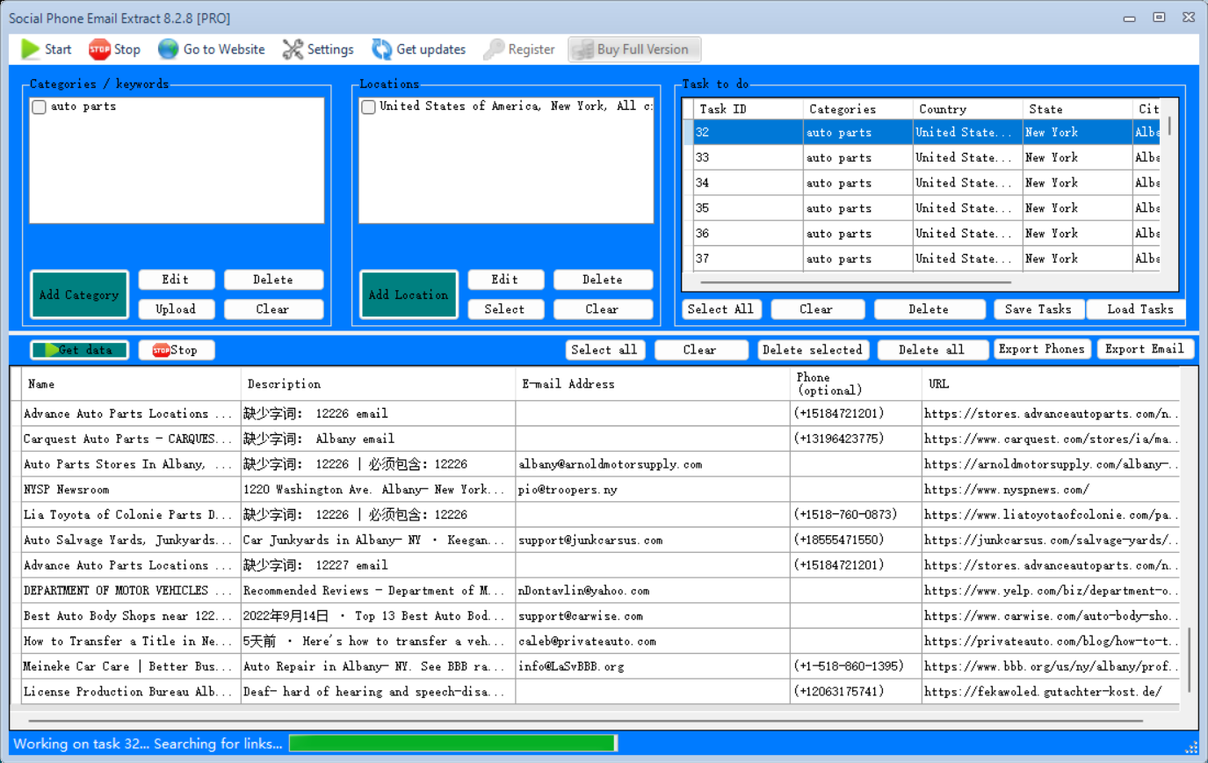Toggle the United States of America location checkbox
This screenshot has height=763, width=1208.
pyautogui.click(x=369, y=107)
